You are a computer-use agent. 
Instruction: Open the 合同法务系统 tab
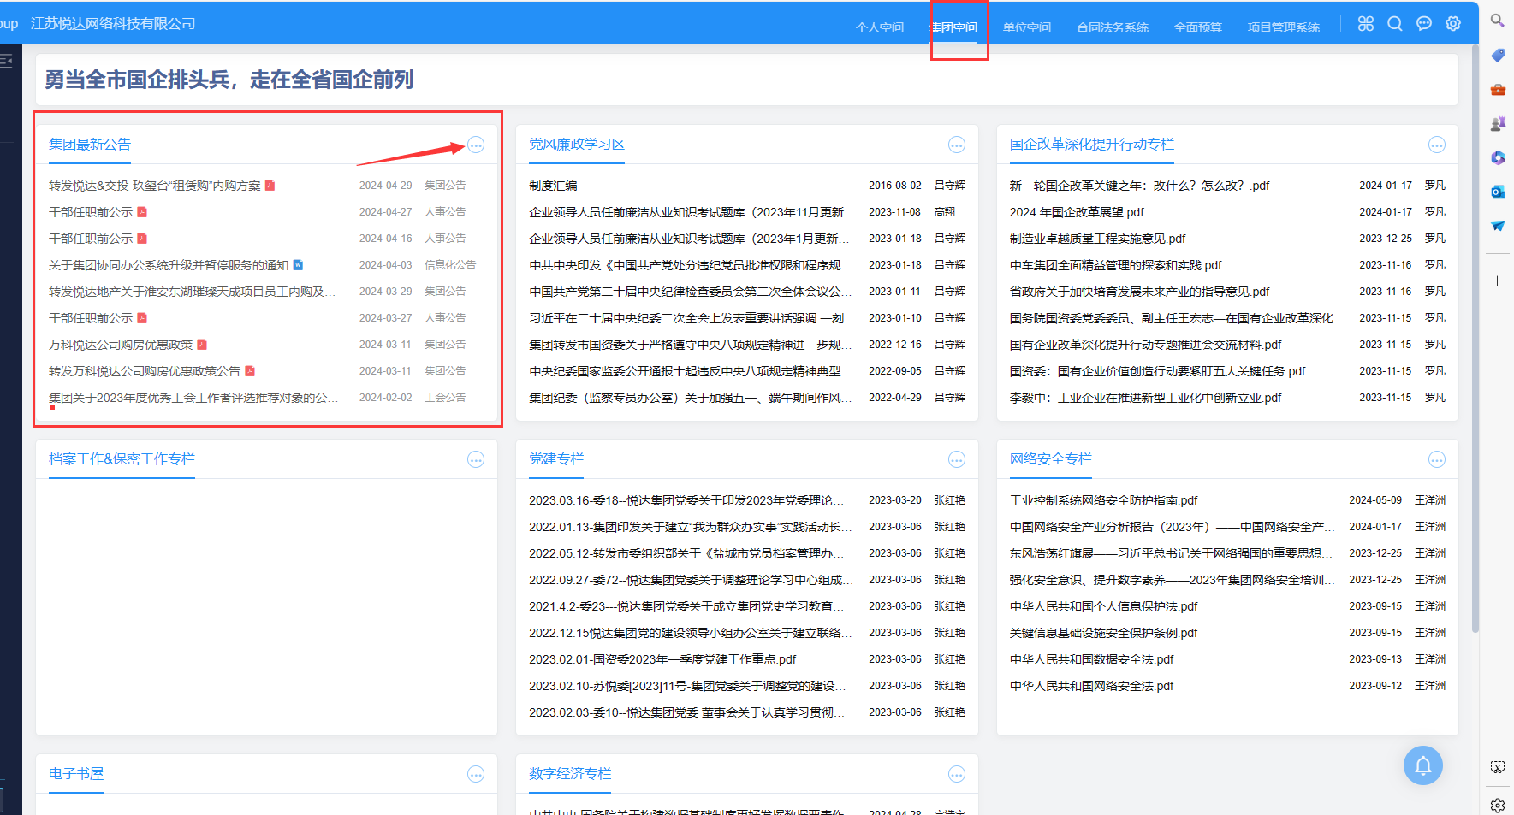click(1112, 27)
